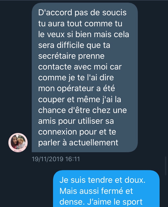Click the line "contacte avec moi car"

(x=80, y=67)
